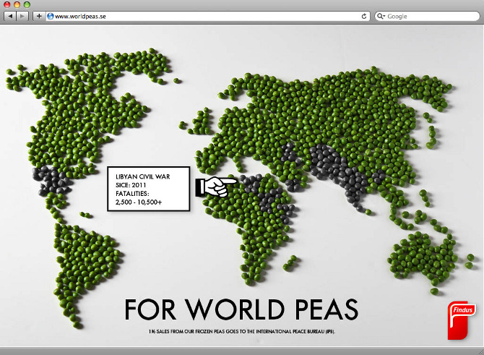Select the black peas over Mexico
The height and width of the screenshot is (355, 484).
[51, 181]
